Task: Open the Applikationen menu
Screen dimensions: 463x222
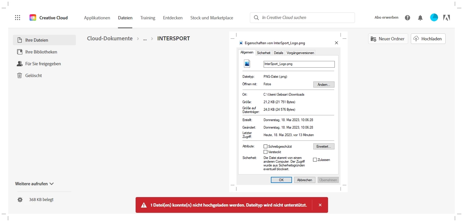Action: (x=97, y=18)
